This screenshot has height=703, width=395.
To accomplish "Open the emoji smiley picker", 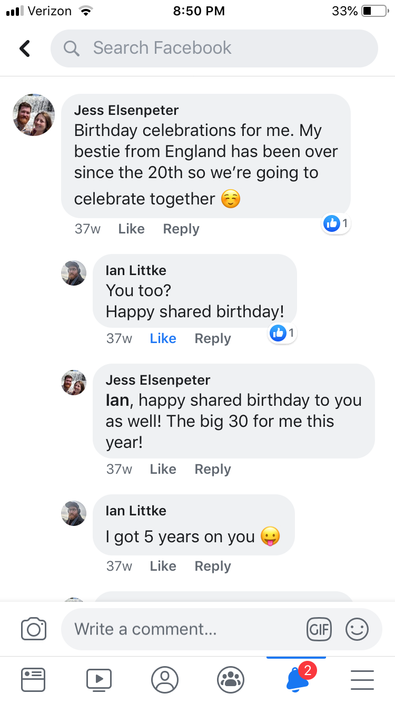I will pos(357,629).
